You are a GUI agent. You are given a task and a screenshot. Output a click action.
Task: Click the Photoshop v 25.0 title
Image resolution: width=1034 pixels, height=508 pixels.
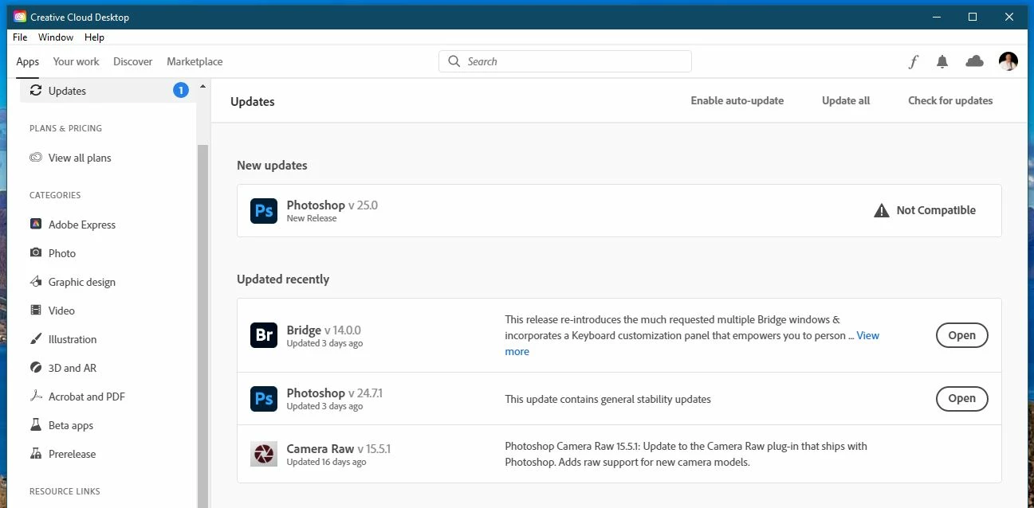(332, 205)
